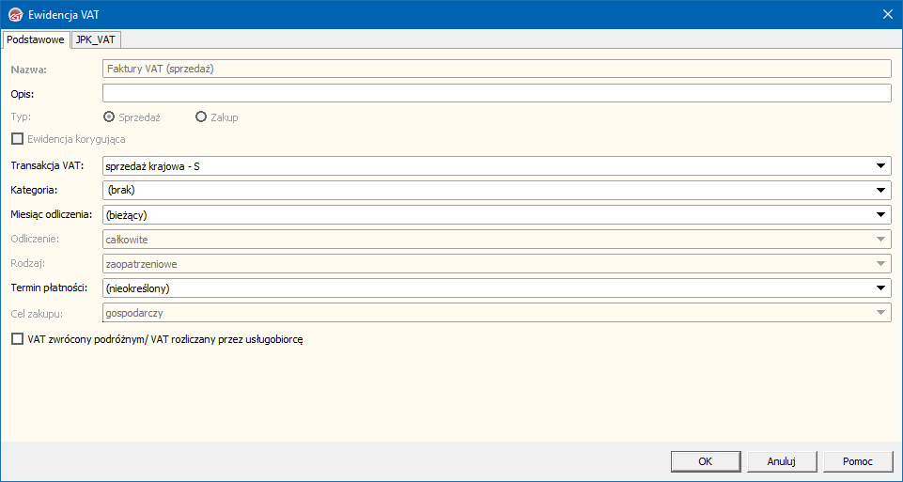Select the Podstawowe tab
Screen dimensions: 903x482
click(x=35, y=39)
